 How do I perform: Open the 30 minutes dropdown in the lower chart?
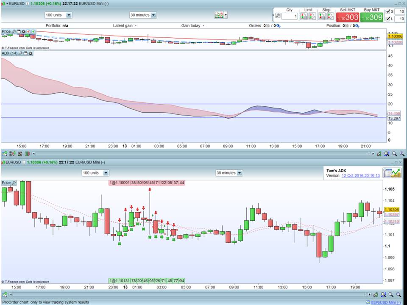[229, 173]
